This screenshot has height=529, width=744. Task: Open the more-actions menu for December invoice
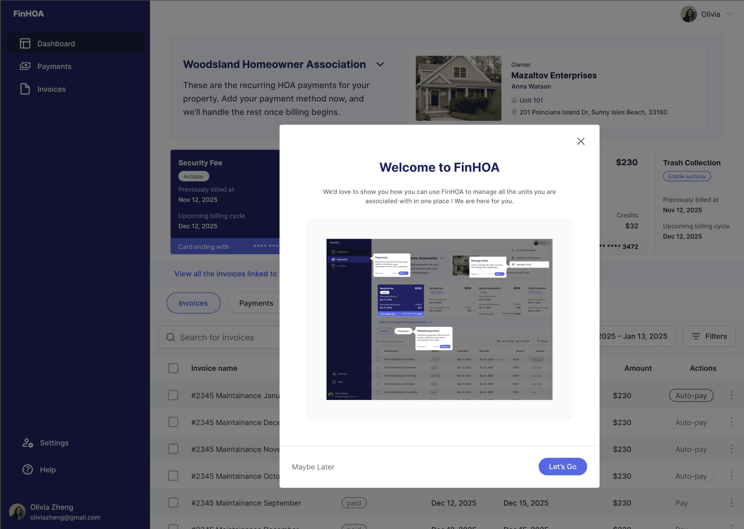click(731, 422)
